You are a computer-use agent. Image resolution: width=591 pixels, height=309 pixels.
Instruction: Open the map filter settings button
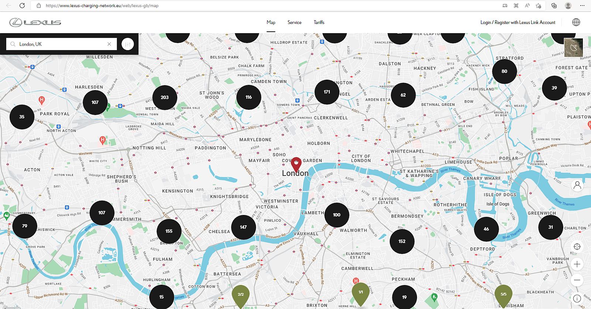point(127,44)
